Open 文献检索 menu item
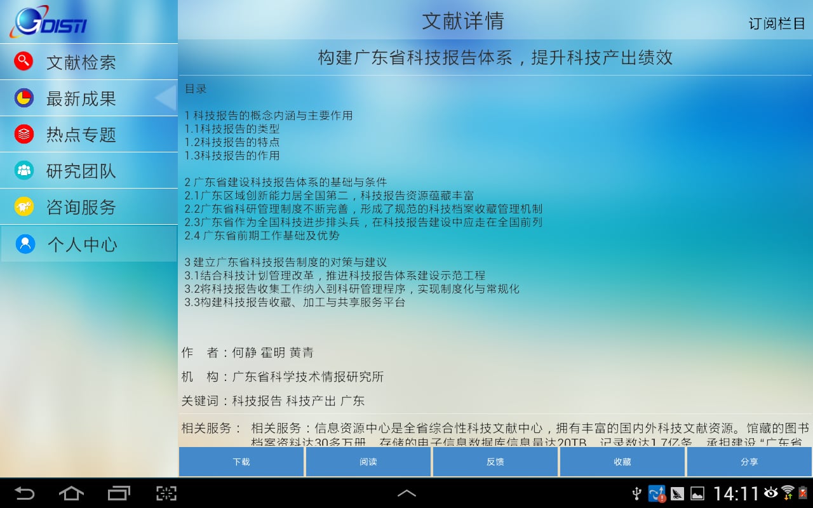This screenshot has width=813, height=508. (x=88, y=62)
